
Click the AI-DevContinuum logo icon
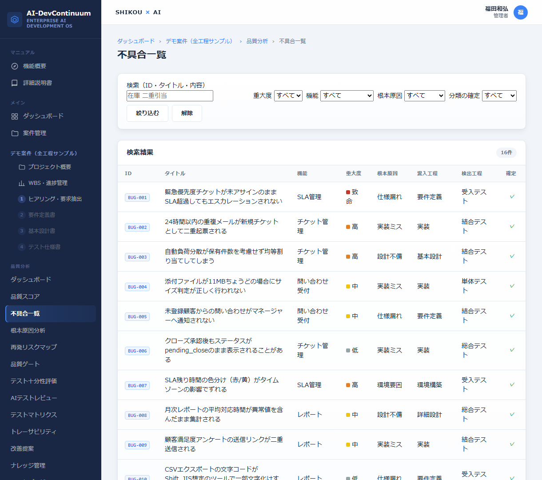coord(15,20)
